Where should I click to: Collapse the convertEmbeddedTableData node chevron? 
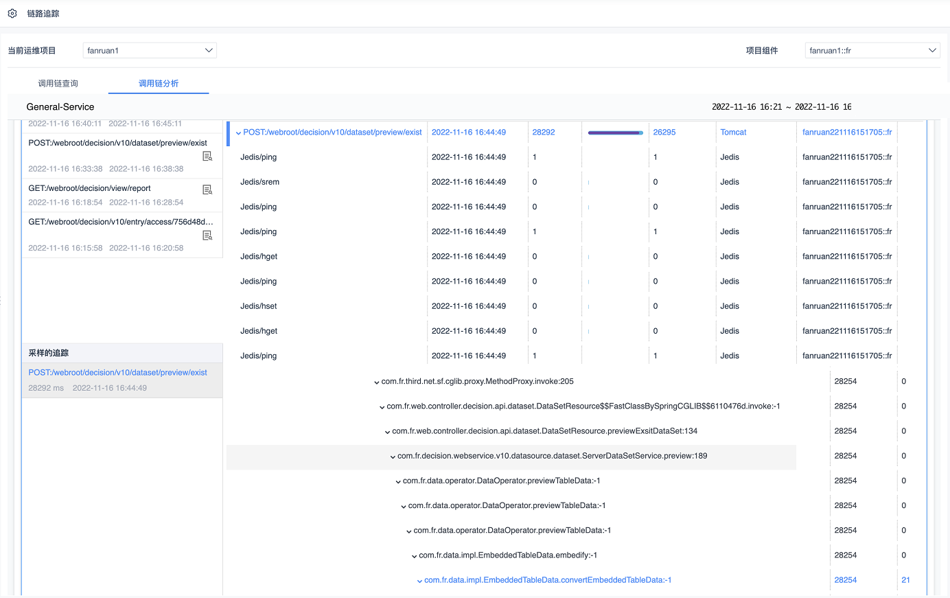point(419,581)
